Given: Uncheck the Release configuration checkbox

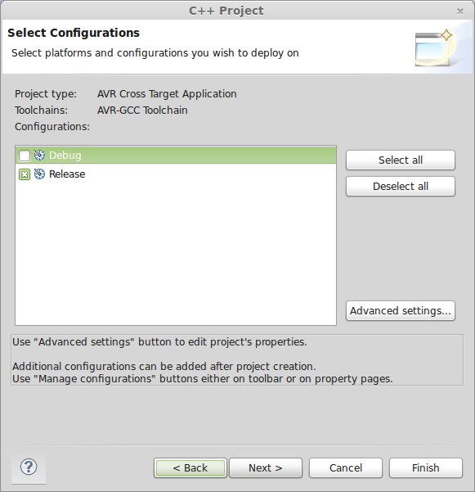Looking at the screenshot, I should 25,174.
